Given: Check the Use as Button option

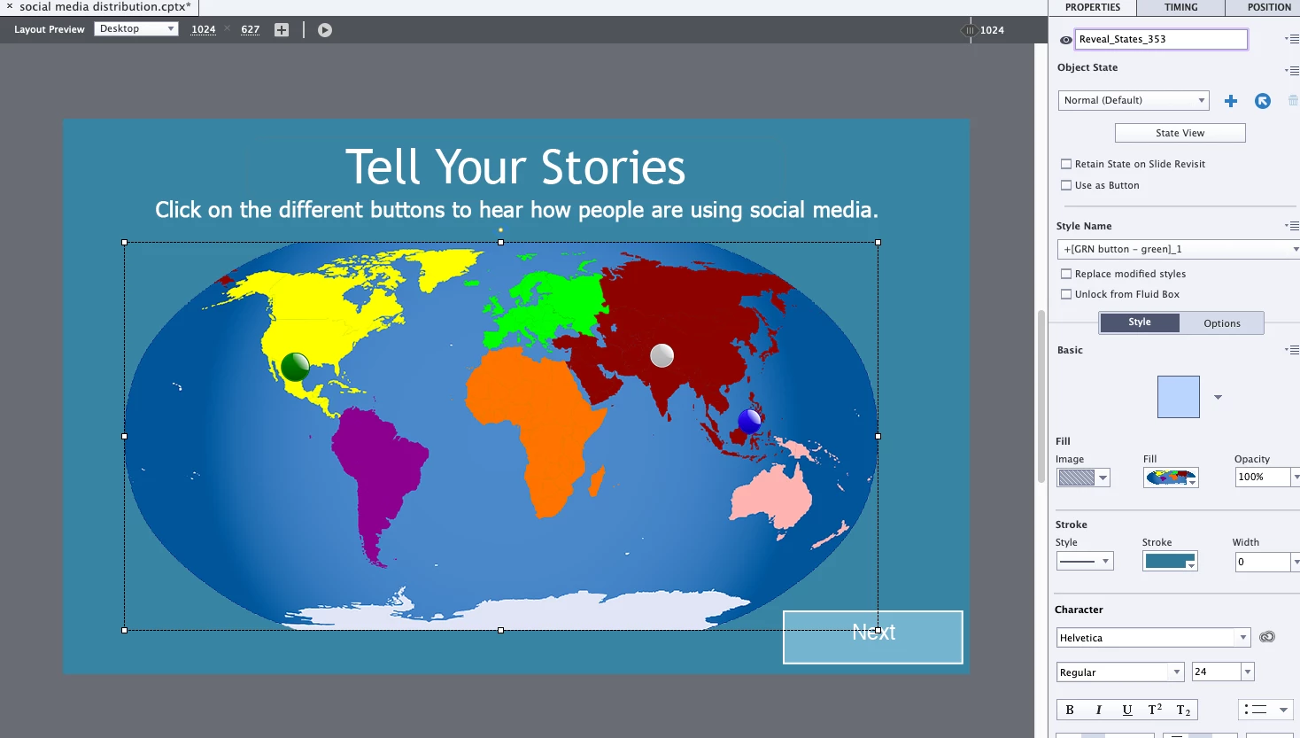Looking at the screenshot, I should [1066, 185].
